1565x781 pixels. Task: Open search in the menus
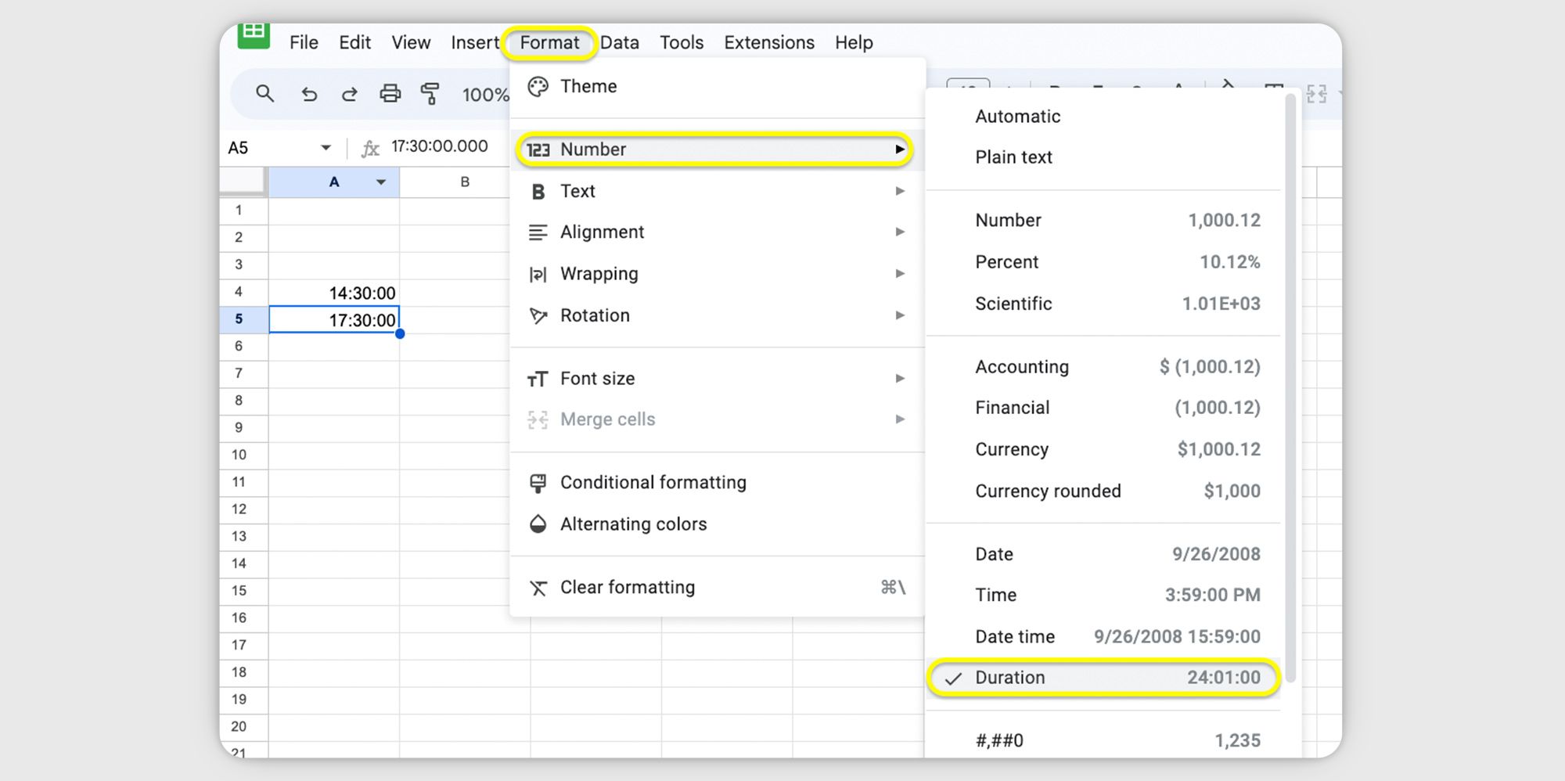click(x=265, y=93)
